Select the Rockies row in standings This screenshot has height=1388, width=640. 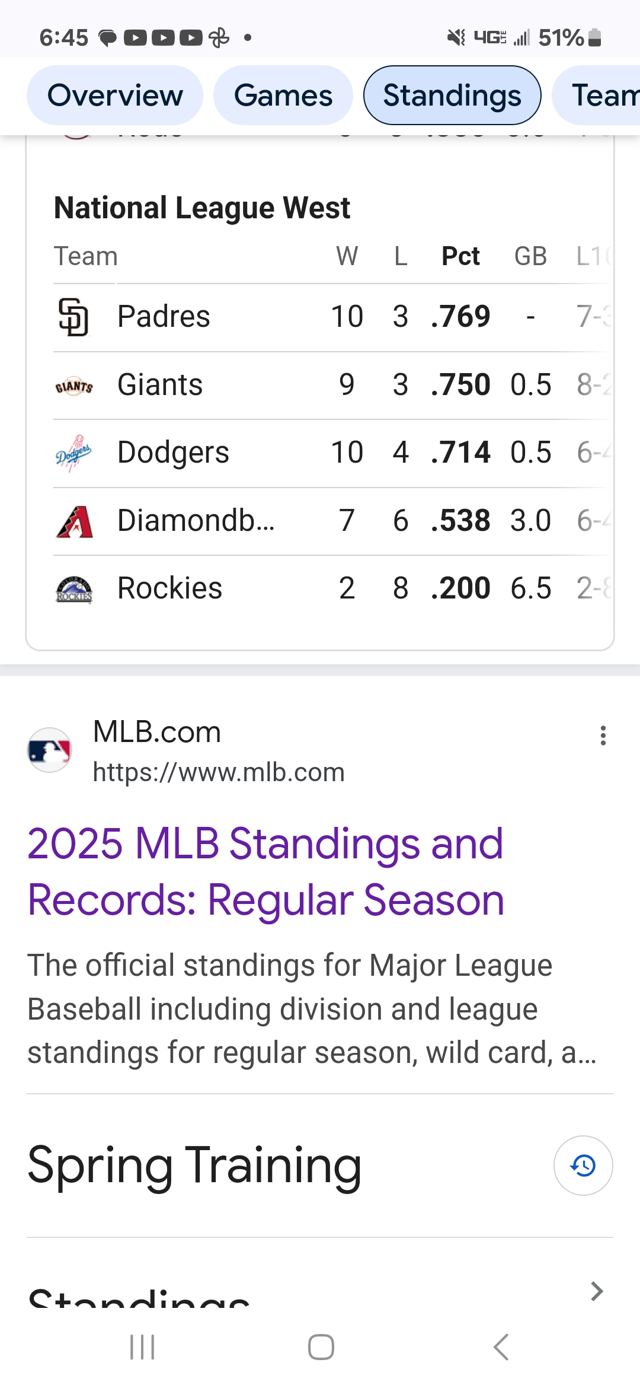pos(333,589)
